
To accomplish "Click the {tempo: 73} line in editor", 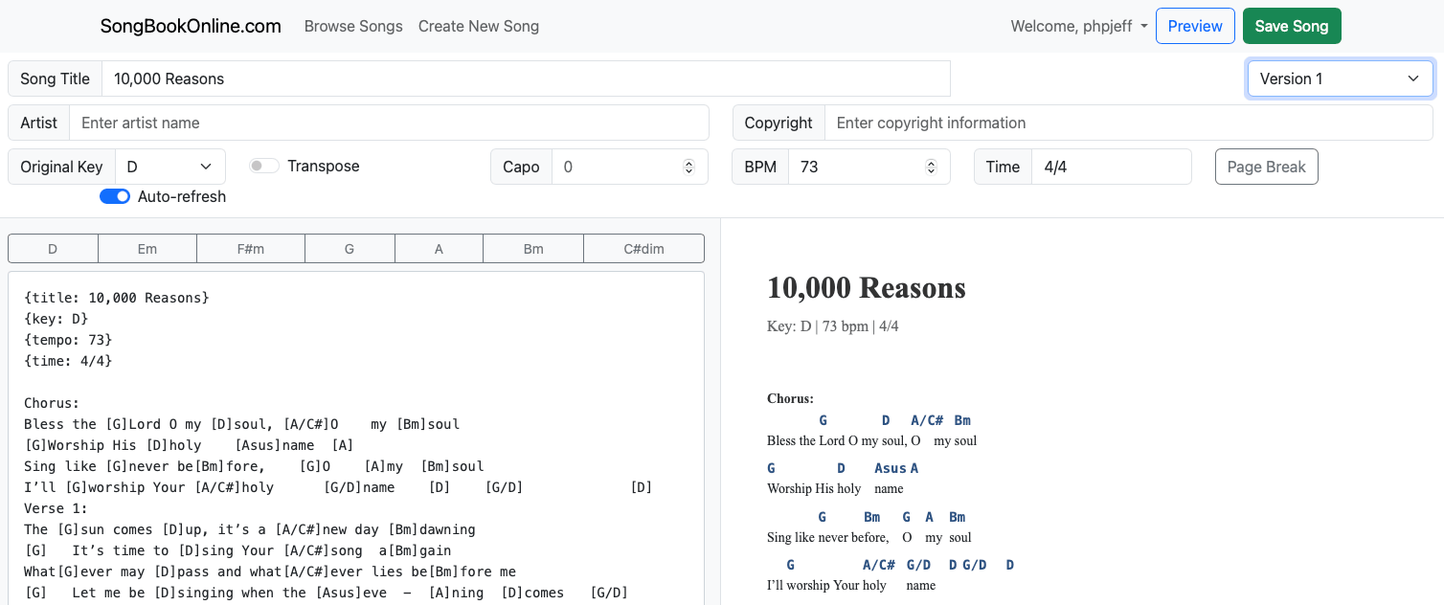I will (68, 340).
